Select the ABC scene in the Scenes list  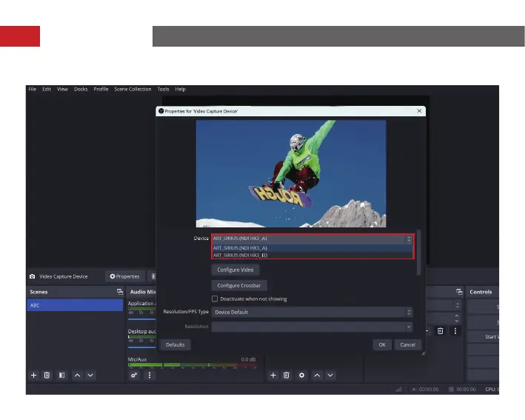[x=74, y=305]
